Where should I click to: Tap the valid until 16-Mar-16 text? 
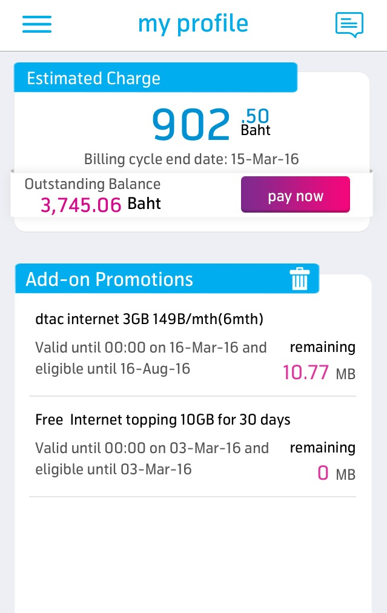pos(151,348)
